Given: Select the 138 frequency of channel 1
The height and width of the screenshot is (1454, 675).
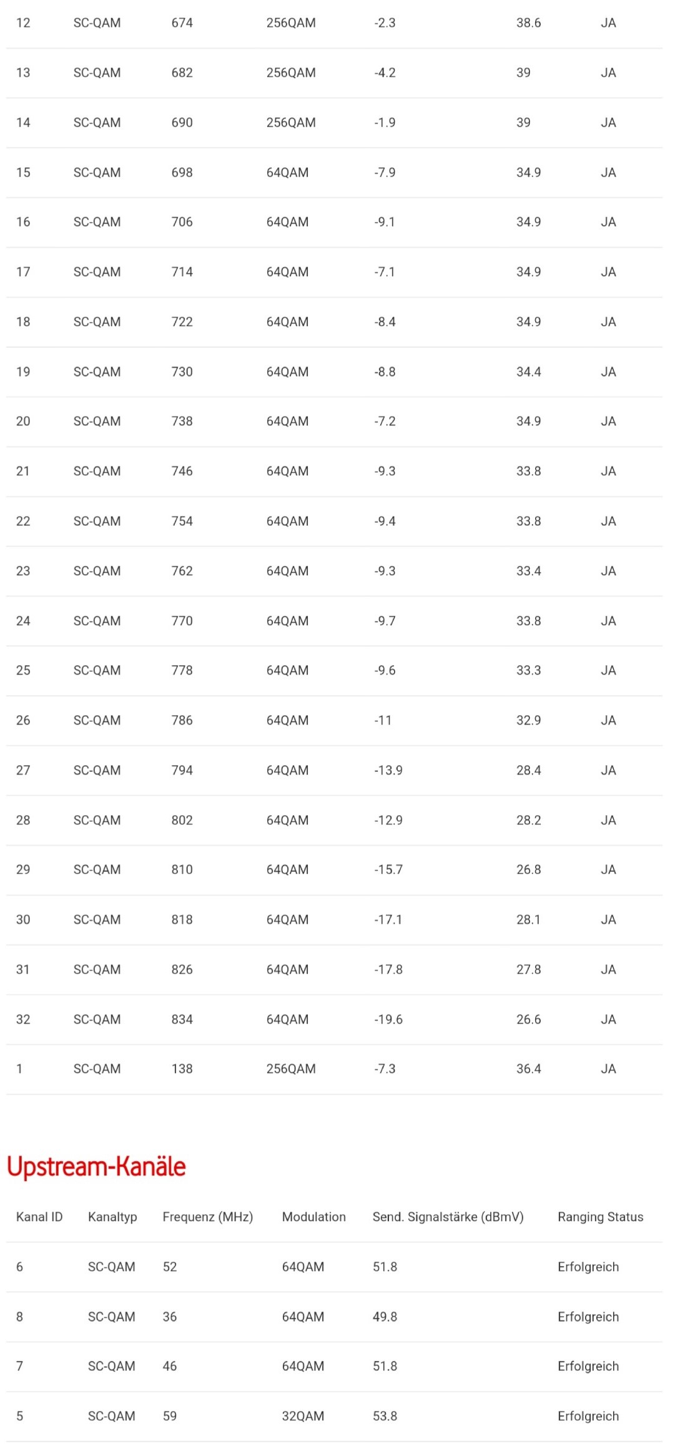Looking at the screenshot, I should [x=182, y=1069].
